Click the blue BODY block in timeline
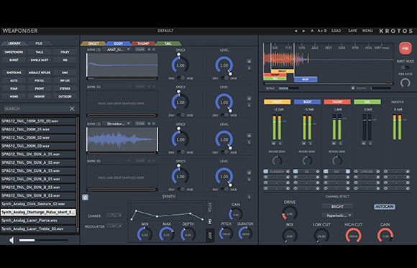 pos(306,79)
